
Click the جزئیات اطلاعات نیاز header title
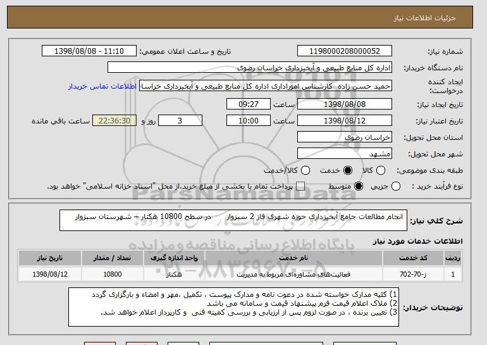coord(424,18)
